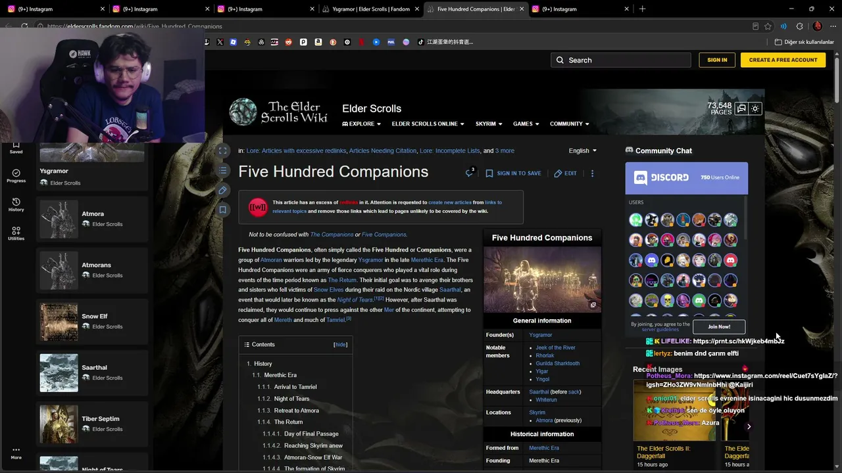The width and height of the screenshot is (842, 473).
Task: Expand the Games navigation dropdown
Action: pos(526,124)
